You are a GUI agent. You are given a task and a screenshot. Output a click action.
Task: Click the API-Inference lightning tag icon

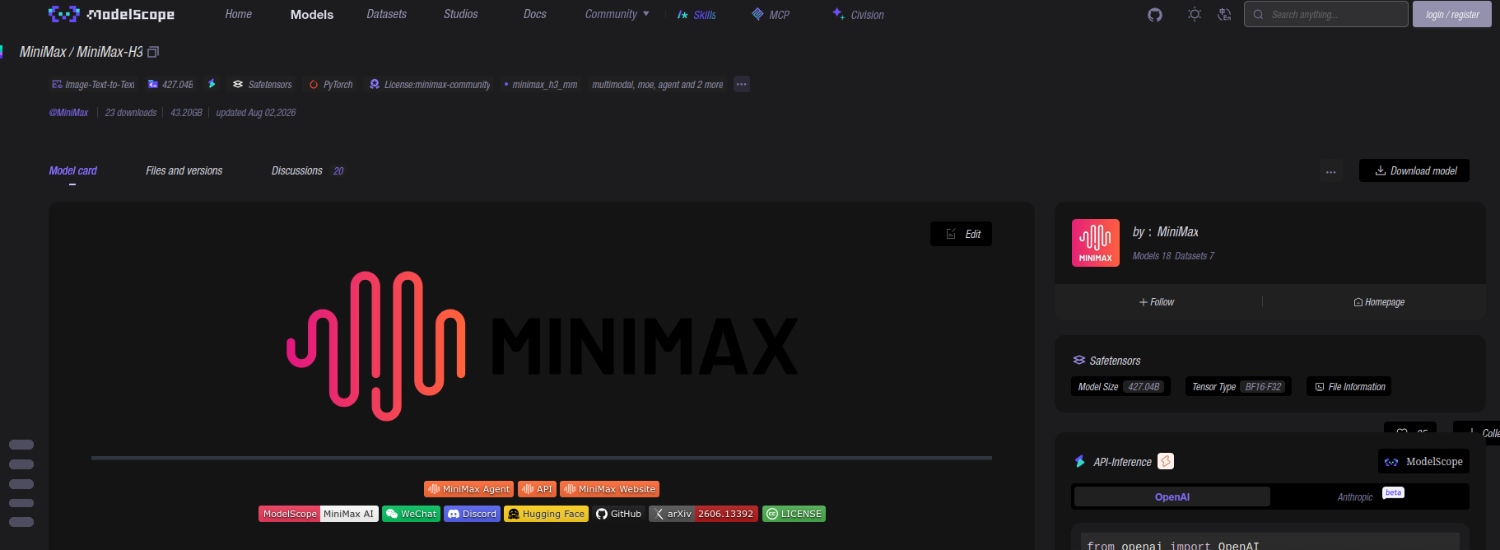(212, 84)
